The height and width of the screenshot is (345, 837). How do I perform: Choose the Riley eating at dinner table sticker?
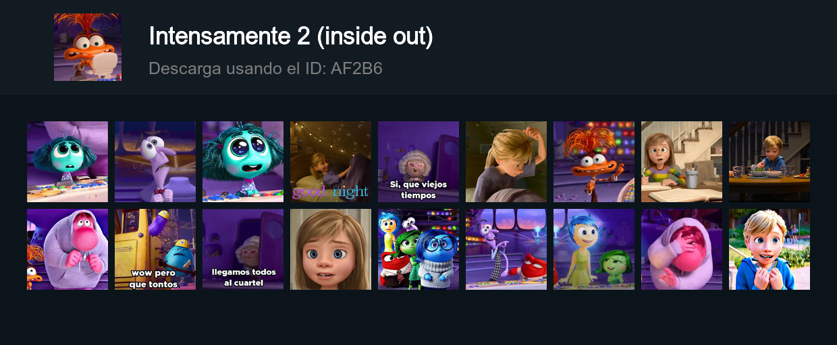click(769, 162)
